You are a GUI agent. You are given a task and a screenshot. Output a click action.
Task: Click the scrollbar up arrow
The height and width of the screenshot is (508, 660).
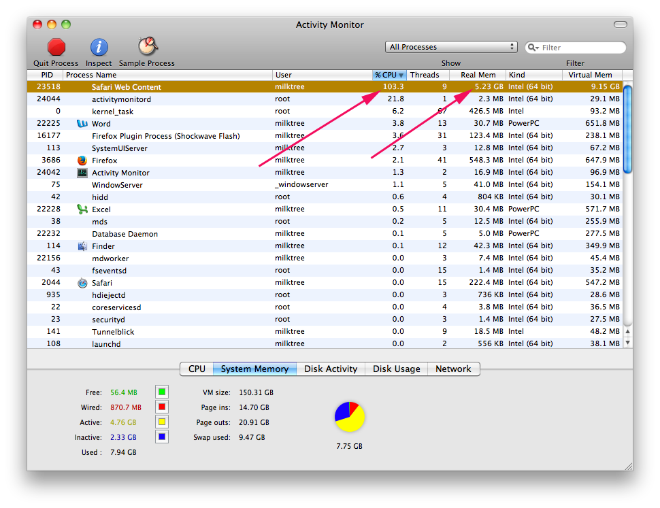point(627,331)
